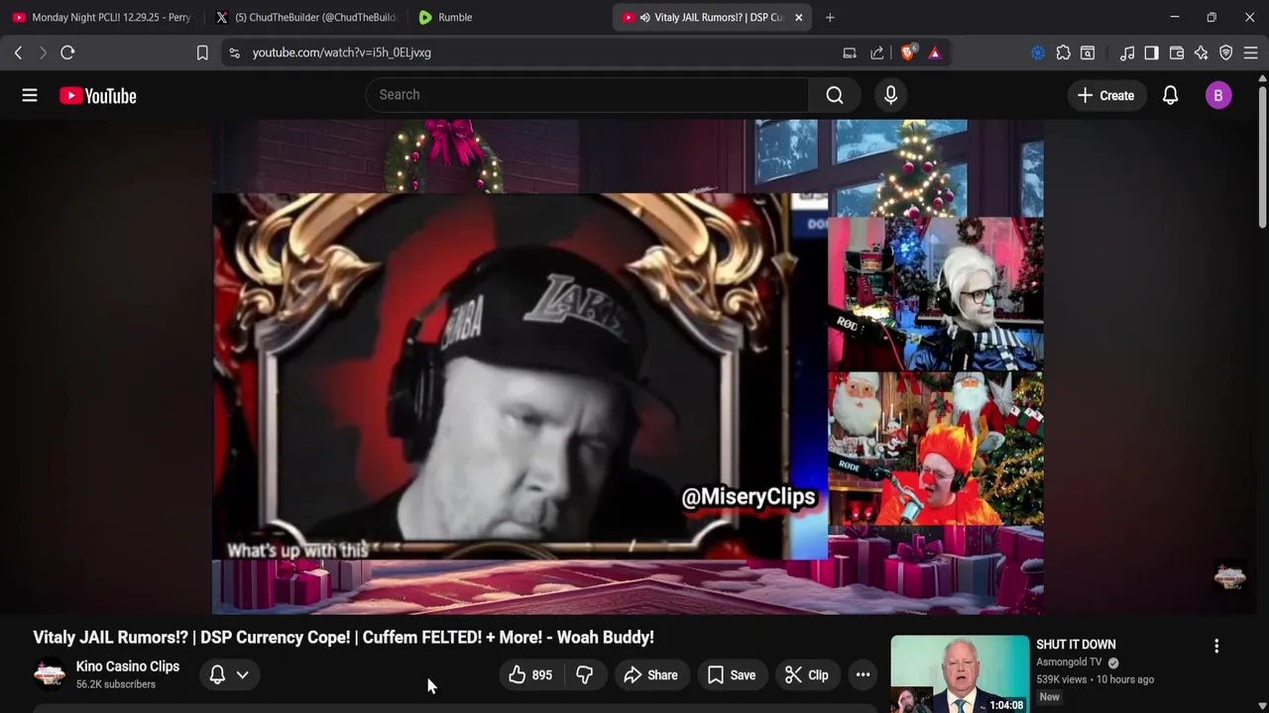Close the Vitaly JAIL Rumors tab
1269x713 pixels.
click(x=798, y=17)
